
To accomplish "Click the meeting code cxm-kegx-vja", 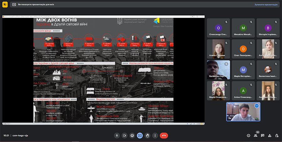I will pyautogui.click(x=20, y=135).
